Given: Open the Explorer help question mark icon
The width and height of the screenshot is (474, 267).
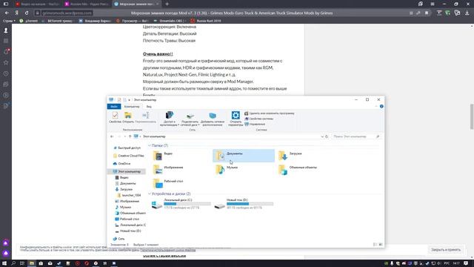Looking at the screenshot, I should (381, 106).
